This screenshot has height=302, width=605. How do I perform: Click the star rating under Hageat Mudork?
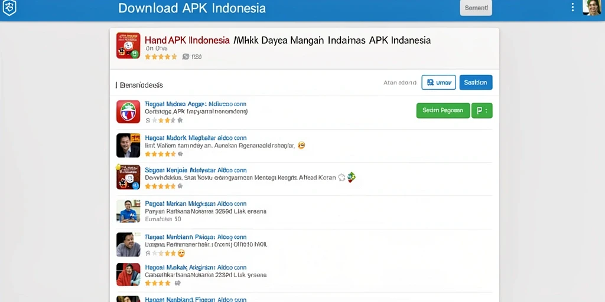point(160,154)
